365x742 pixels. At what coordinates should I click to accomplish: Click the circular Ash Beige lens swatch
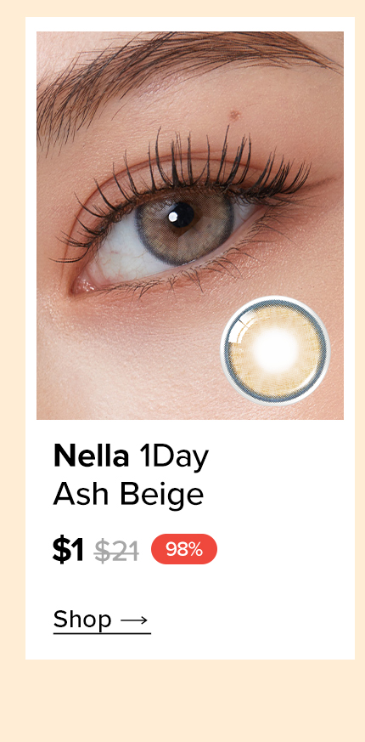coord(276,351)
